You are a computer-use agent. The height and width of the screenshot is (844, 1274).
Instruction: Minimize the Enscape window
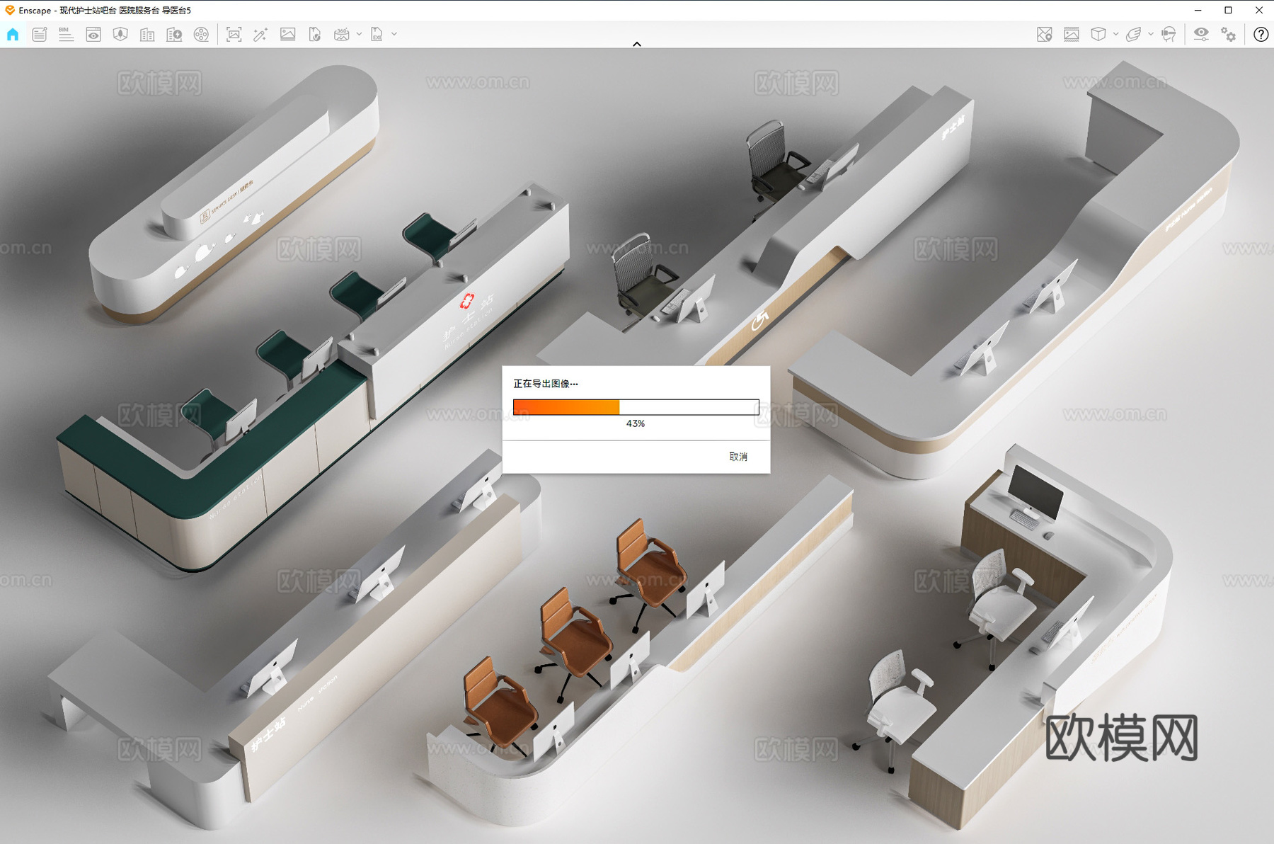click(x=1198, y=10)
